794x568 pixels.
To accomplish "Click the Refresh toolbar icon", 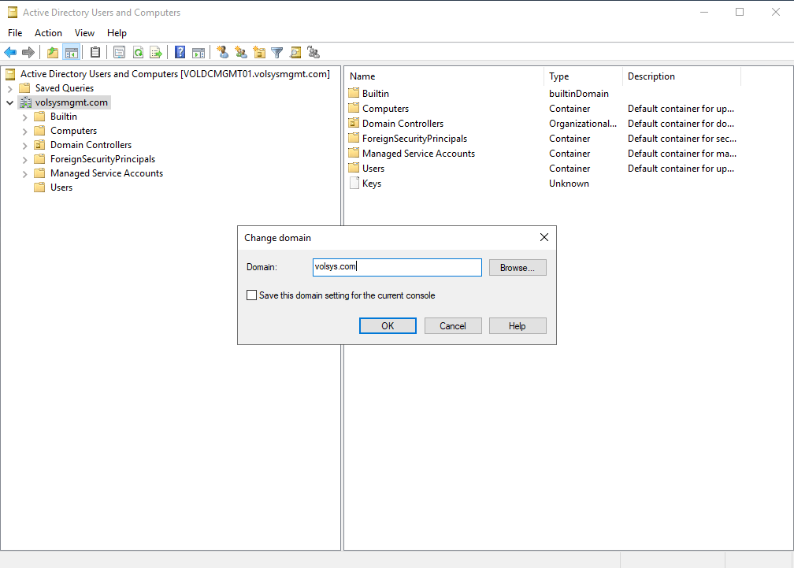I will tap(138, 53).
